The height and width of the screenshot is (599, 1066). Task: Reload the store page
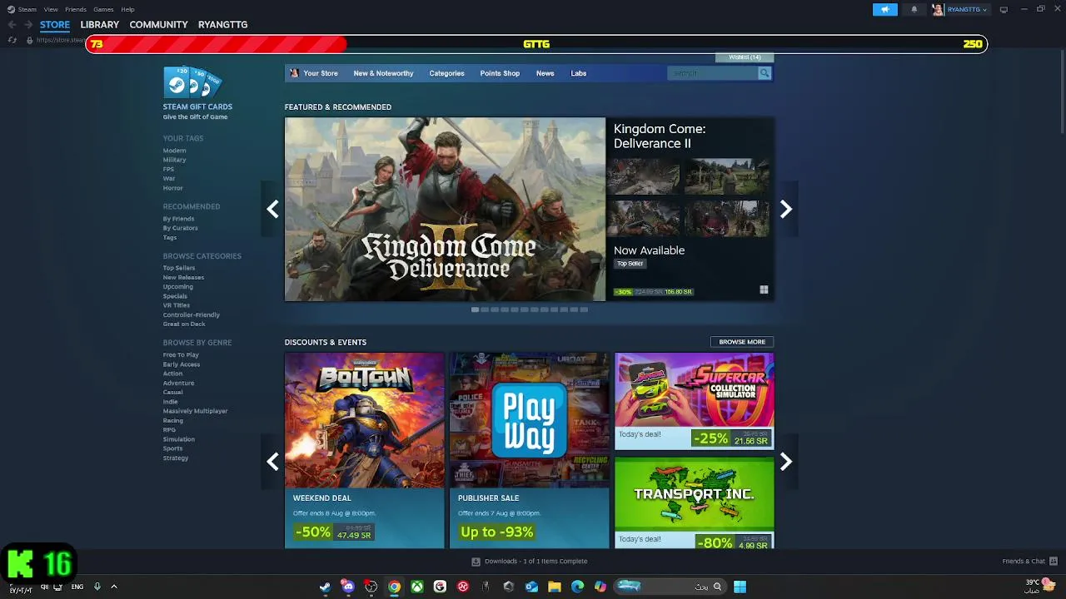click(12, 40)
